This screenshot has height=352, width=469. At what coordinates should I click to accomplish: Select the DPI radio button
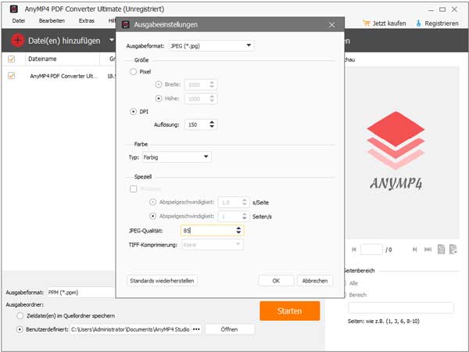click(x=134, y=111)
